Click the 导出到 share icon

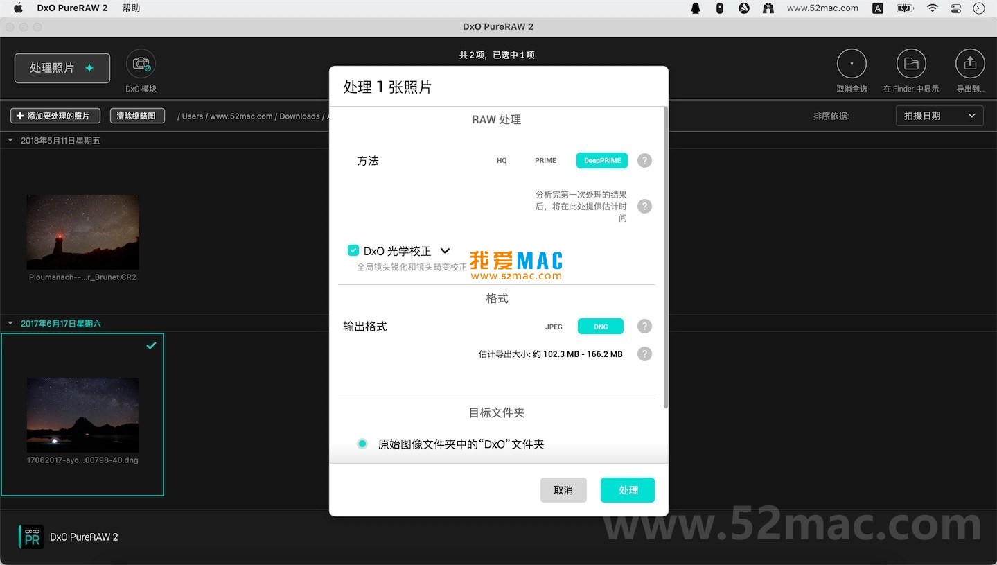coord(970,64)
